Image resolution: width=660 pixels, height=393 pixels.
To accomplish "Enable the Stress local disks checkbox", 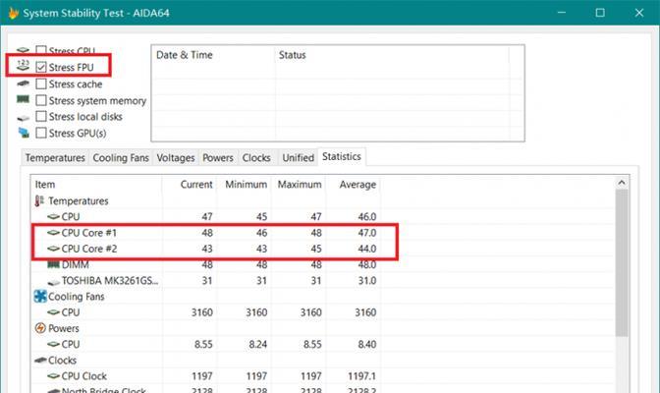I will 41,116.
